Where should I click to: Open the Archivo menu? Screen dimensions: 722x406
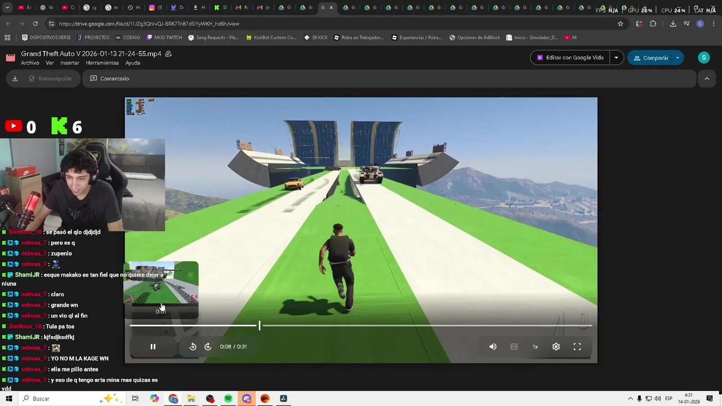(x=30, y=63)
